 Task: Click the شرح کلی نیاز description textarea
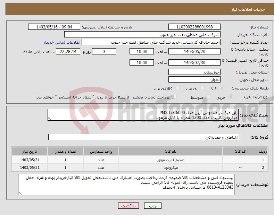143,115
